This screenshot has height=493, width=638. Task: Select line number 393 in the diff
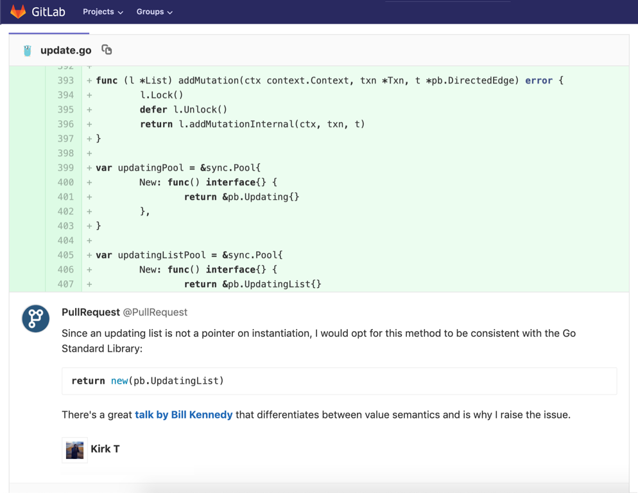click(65, 80)
